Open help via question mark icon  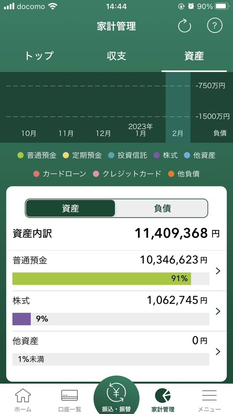215,26
